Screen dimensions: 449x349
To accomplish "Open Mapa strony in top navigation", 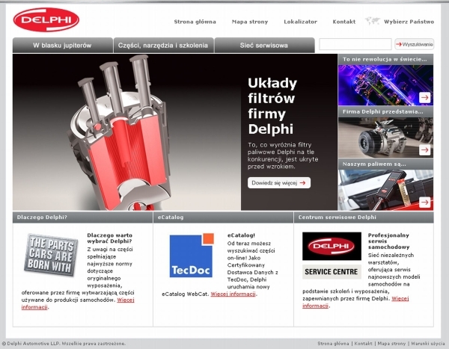I will click(250, 22).
